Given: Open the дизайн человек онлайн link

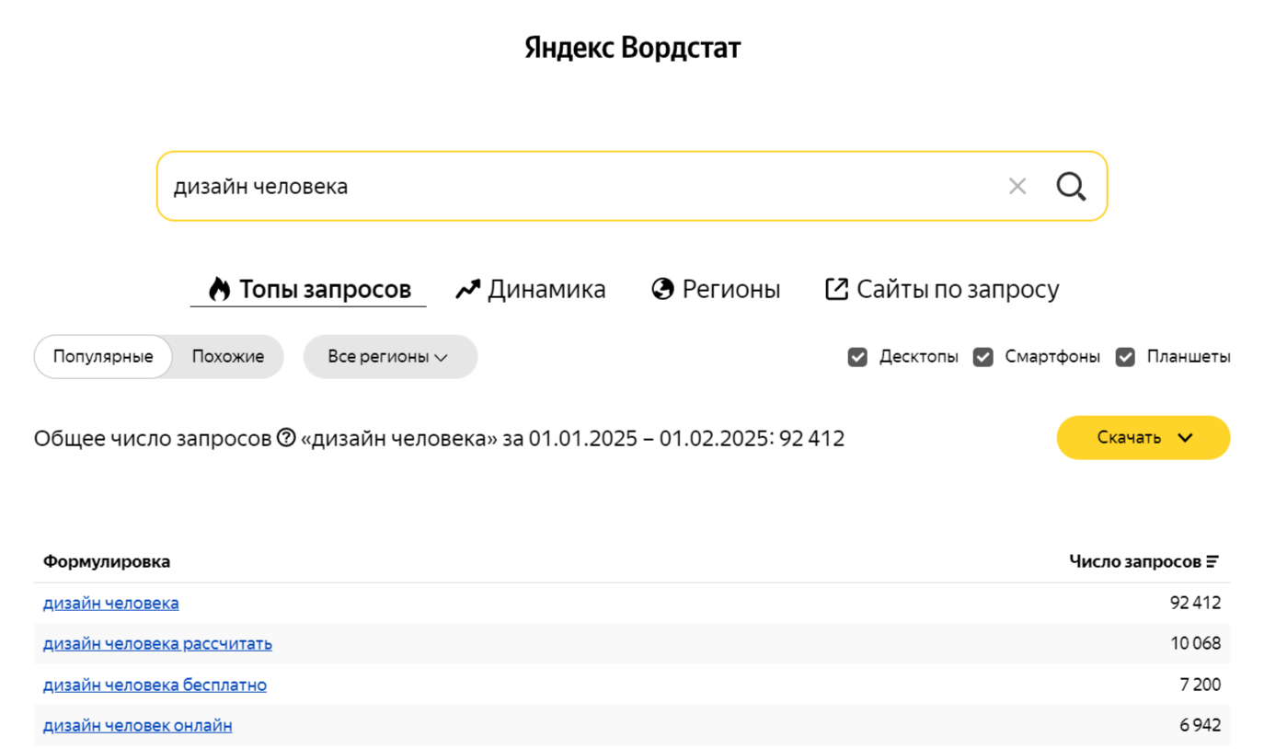Looking at the screenshot, I should point(138,726).
